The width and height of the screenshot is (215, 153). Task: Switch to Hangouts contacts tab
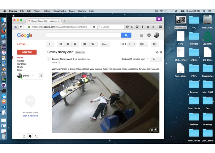(24, 136)
